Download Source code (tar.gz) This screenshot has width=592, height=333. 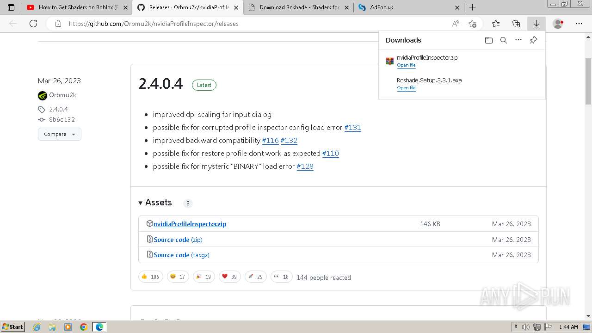coord(181,255)
